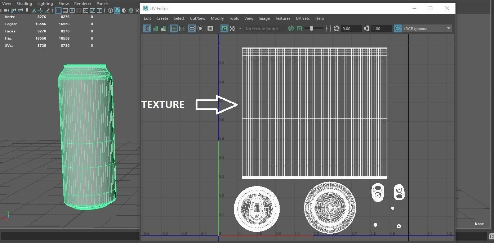Open the viewport View menu
494x243 pixels.
[6, 4]
